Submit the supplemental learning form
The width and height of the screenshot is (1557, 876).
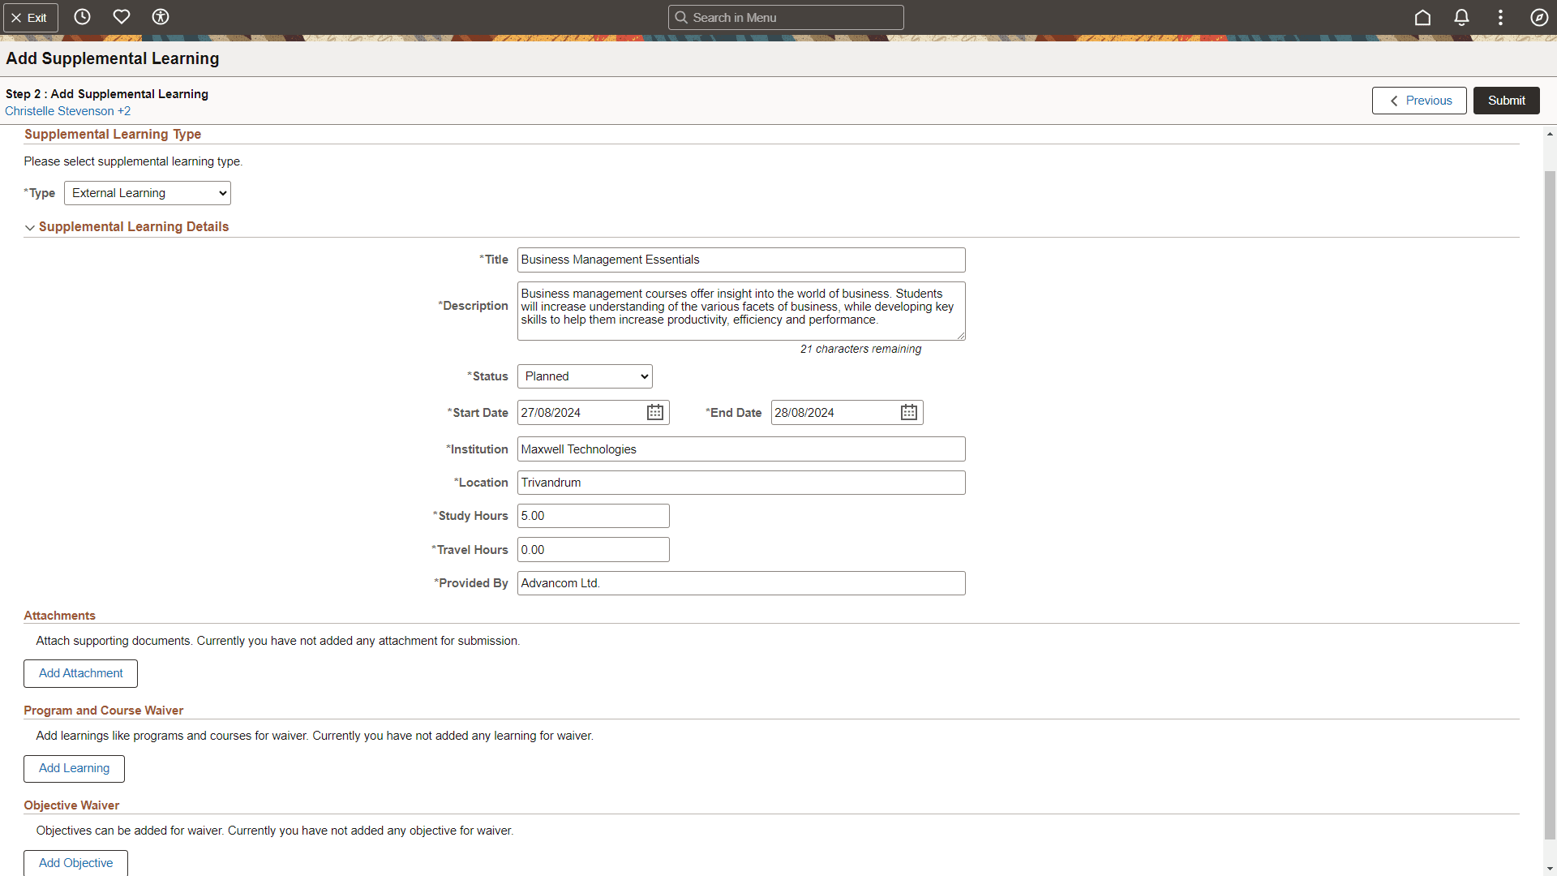pyautogui.click(x=1506, y=100)
